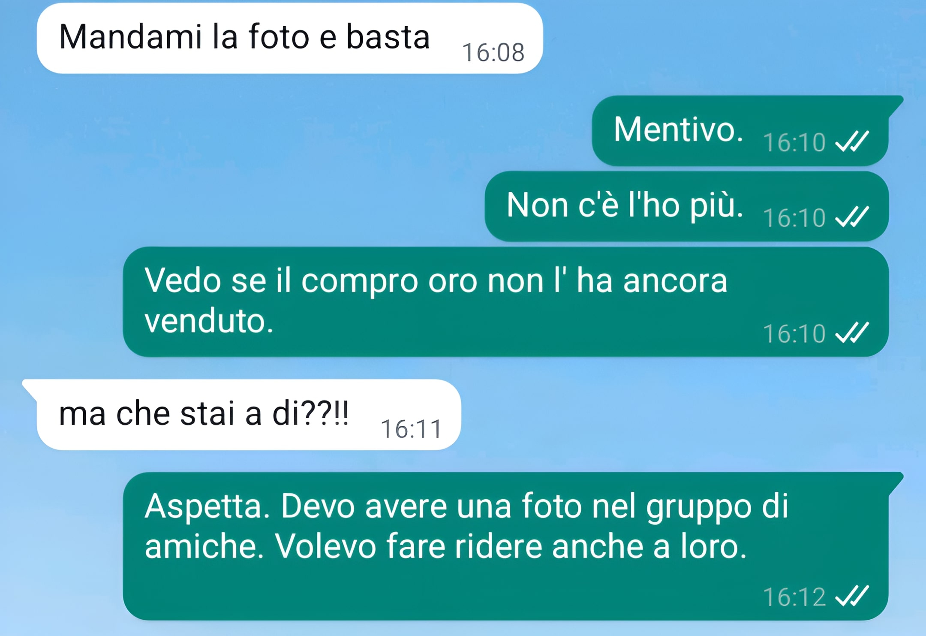
Task: Tap the "Vedo se il compro oro" message
Action: tap(506, 301)
